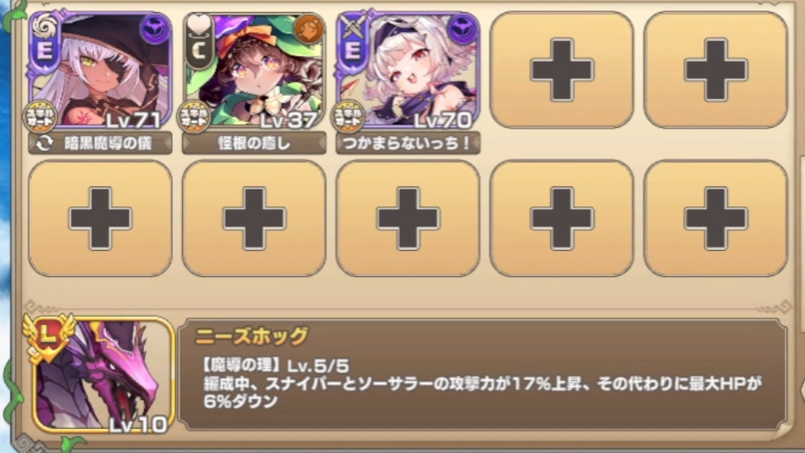The image size is (805, 453).
Task: Click the dark element icon on the Lv70 card
Action: 462,29
